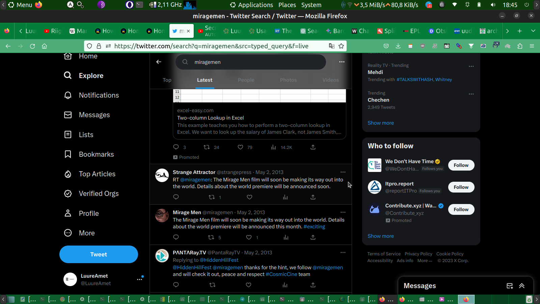Image resolution: width=540 pixels, height=304 pixels.
Task: Like the Mirage Men tweet
Action: [x=249, y=237]
